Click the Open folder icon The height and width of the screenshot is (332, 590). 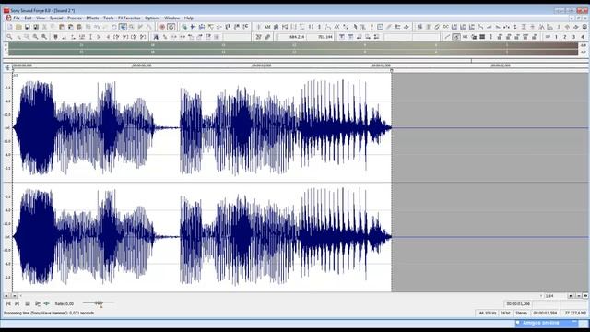pos(18,27)
